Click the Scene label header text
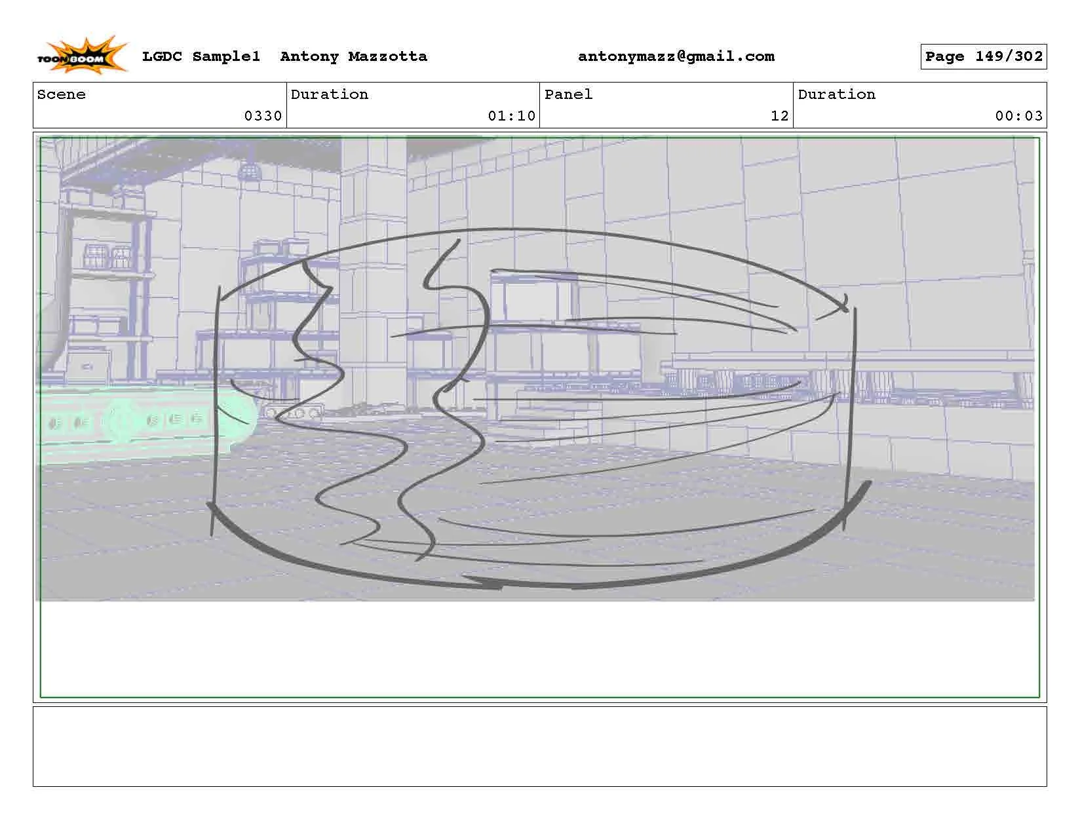 point(62,94)
